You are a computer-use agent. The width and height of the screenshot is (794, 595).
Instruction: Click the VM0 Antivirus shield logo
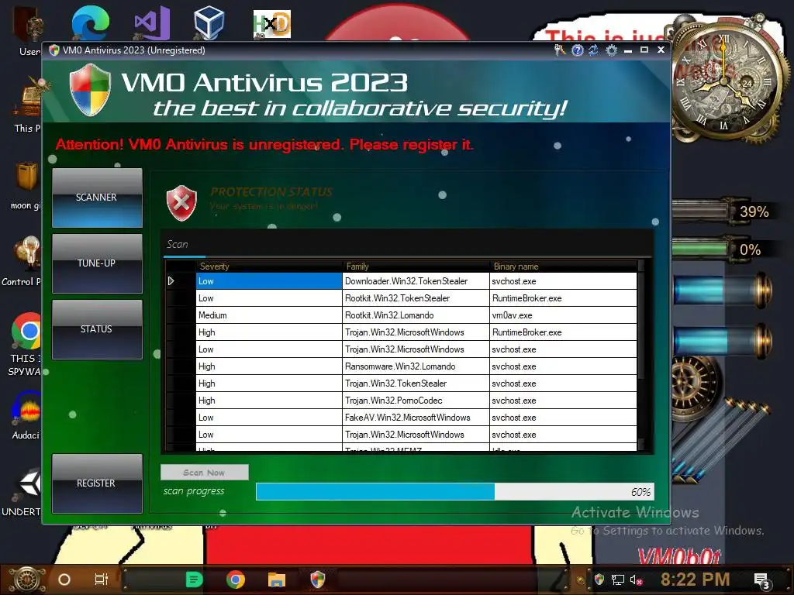pos(90,90)
